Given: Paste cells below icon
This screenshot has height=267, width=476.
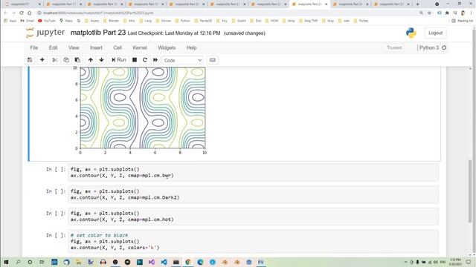Looking at the screenshot, I should tap(77, 60).
